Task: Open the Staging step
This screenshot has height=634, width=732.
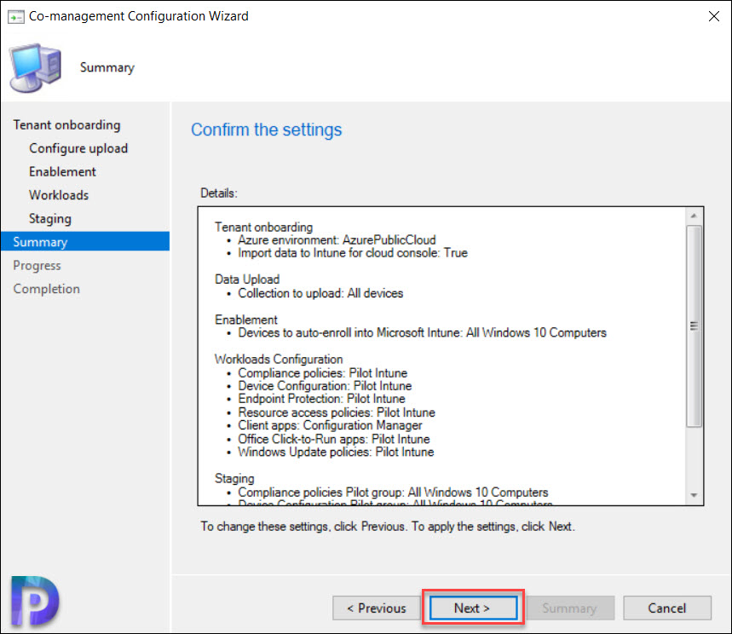Action: point(50,219)
